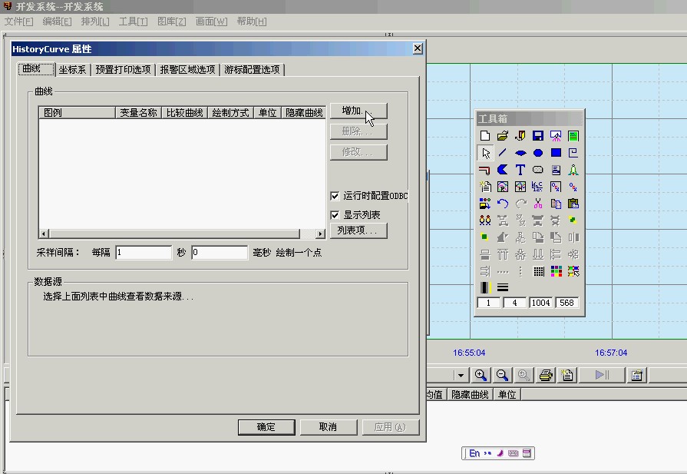
Task: Open the 报警区域选项 tab
Action: pyautogui.click(x=187, y=70)
